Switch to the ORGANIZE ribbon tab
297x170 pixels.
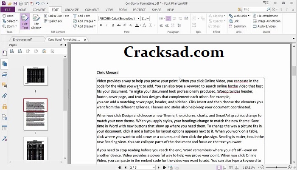tap(72, 10)
